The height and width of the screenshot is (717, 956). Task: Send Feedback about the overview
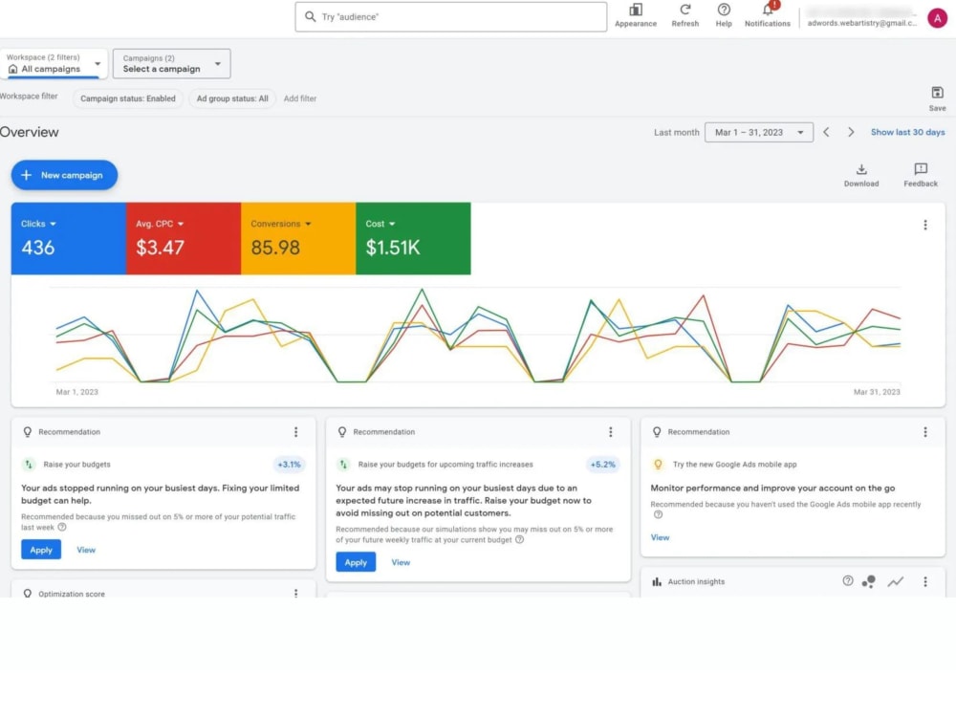[x=920, y=175]
